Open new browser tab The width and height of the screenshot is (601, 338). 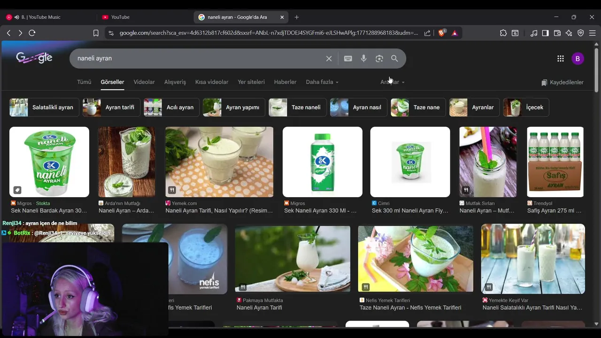click(x=297, y=17)
